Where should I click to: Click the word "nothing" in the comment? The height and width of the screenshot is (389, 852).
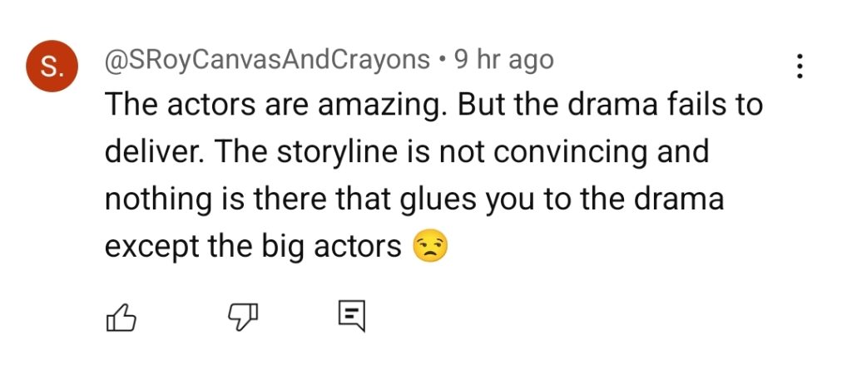tap(157, 199)
